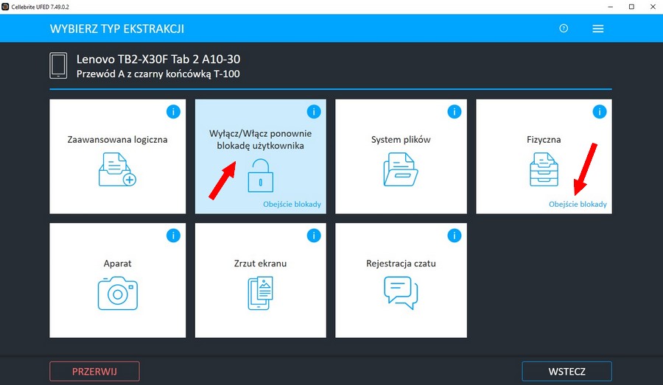The width and height of the screenshot is (663, 385).
Task: Select the System plików folder icon
Action: (401, 169)
